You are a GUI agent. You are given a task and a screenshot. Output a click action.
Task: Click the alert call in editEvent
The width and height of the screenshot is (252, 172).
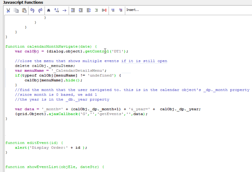point(21,148)
